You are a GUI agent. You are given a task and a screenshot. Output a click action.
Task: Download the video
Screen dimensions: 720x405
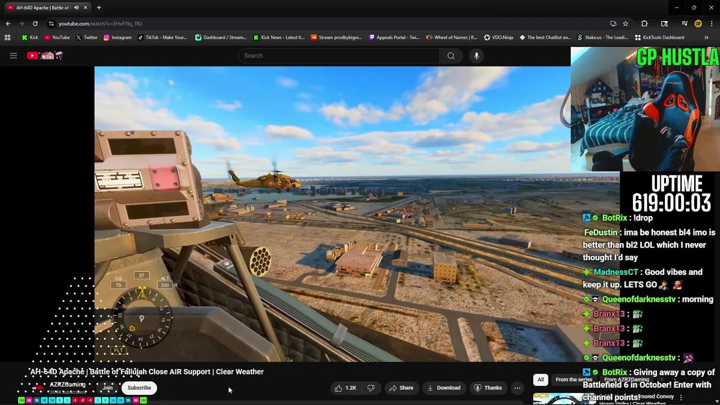tap(444, 388)
